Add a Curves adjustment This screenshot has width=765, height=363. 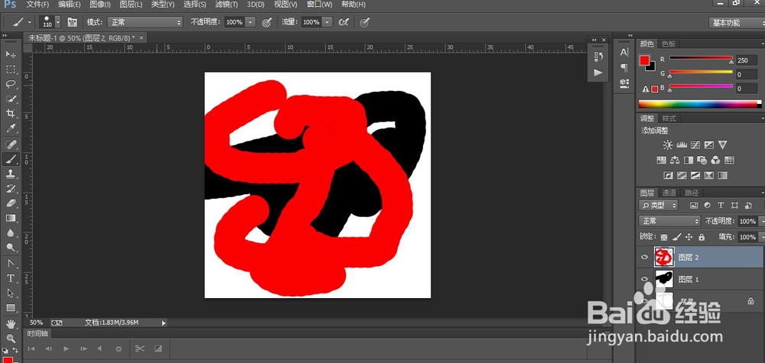click(695, 144)
